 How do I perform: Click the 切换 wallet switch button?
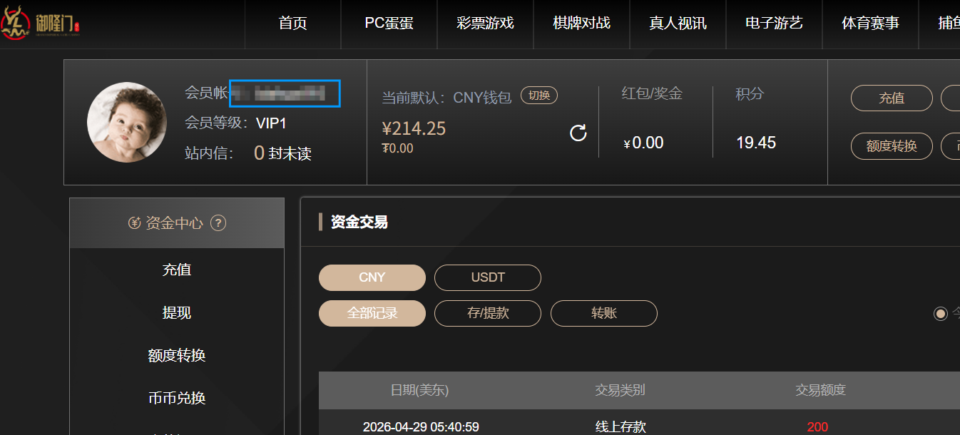coord(539,96)
